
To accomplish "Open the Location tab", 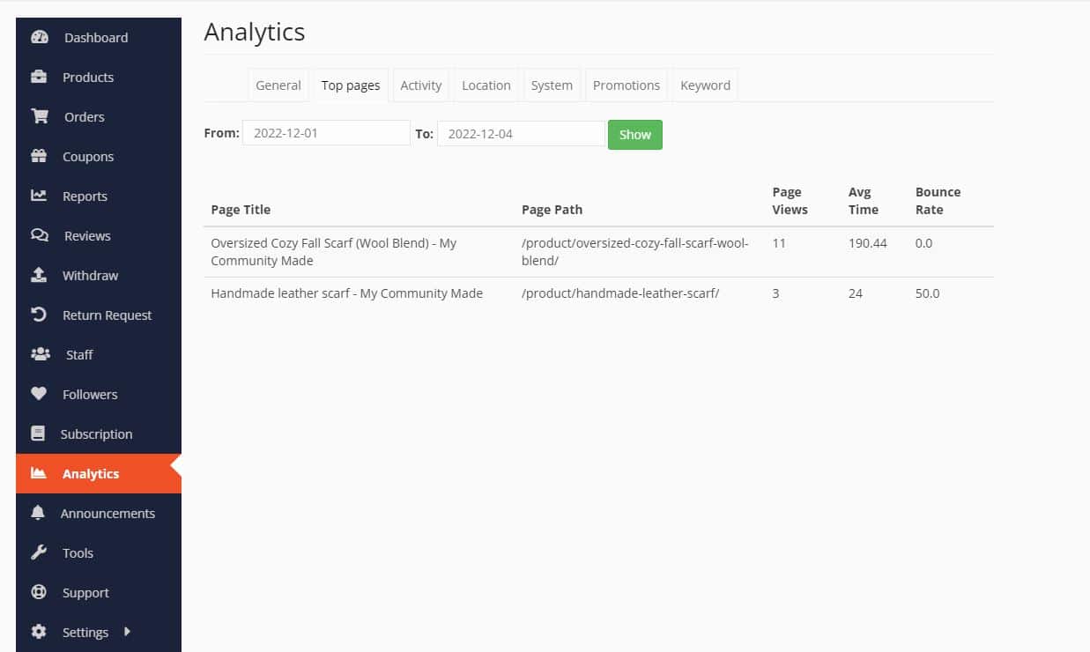I will pos(486,85).
